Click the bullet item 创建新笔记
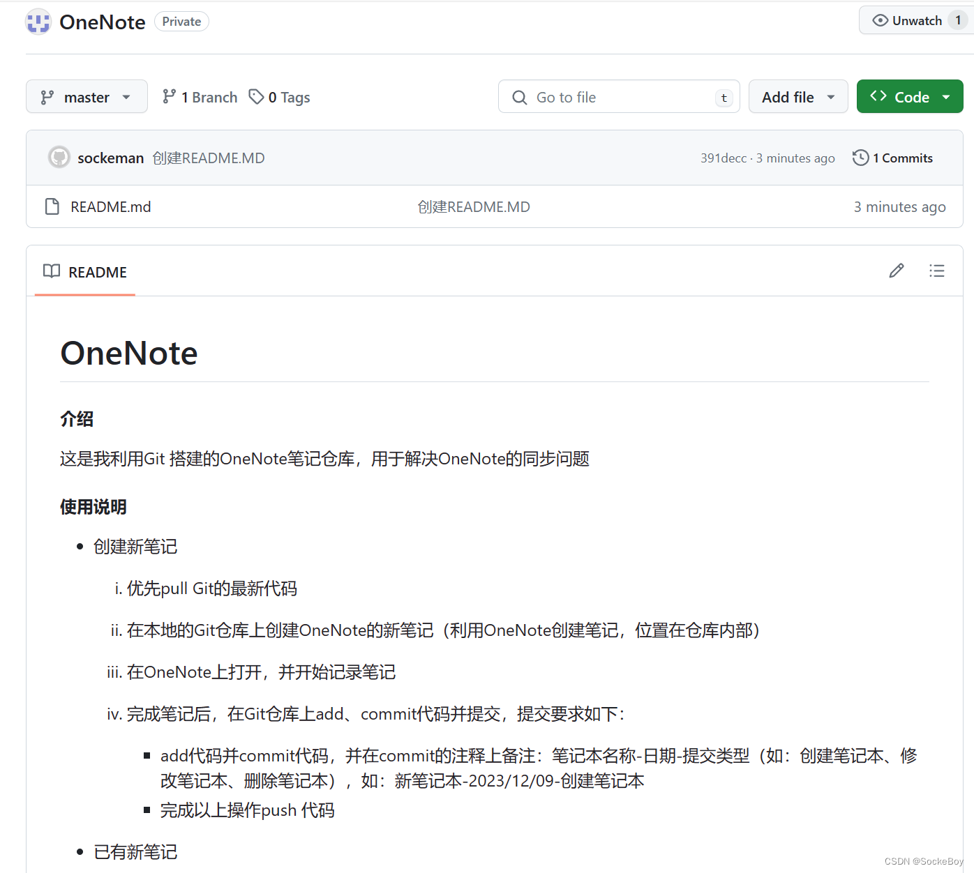Viewport: 974px width, 873px height. coord(135,547)
